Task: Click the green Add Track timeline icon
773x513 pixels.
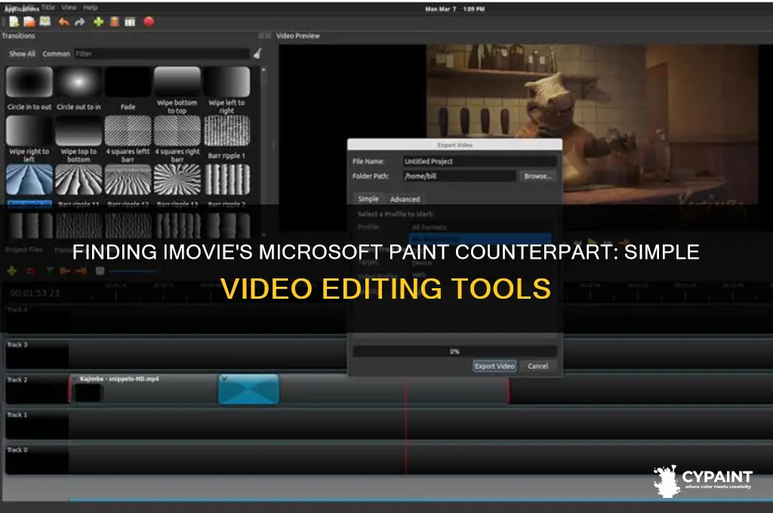Action: pyautogui.click(x=12, y=271)
